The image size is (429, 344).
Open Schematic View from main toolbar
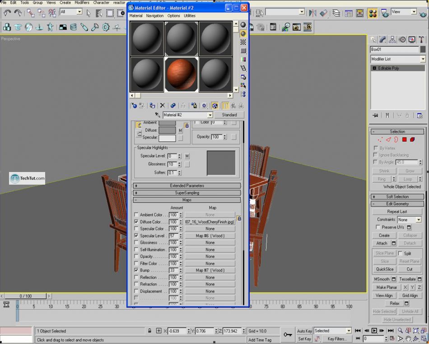pos(360,13)
